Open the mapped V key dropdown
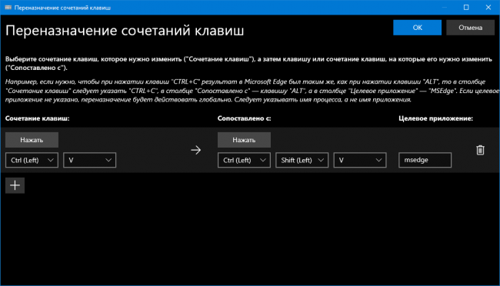 (x=360, y=160)
